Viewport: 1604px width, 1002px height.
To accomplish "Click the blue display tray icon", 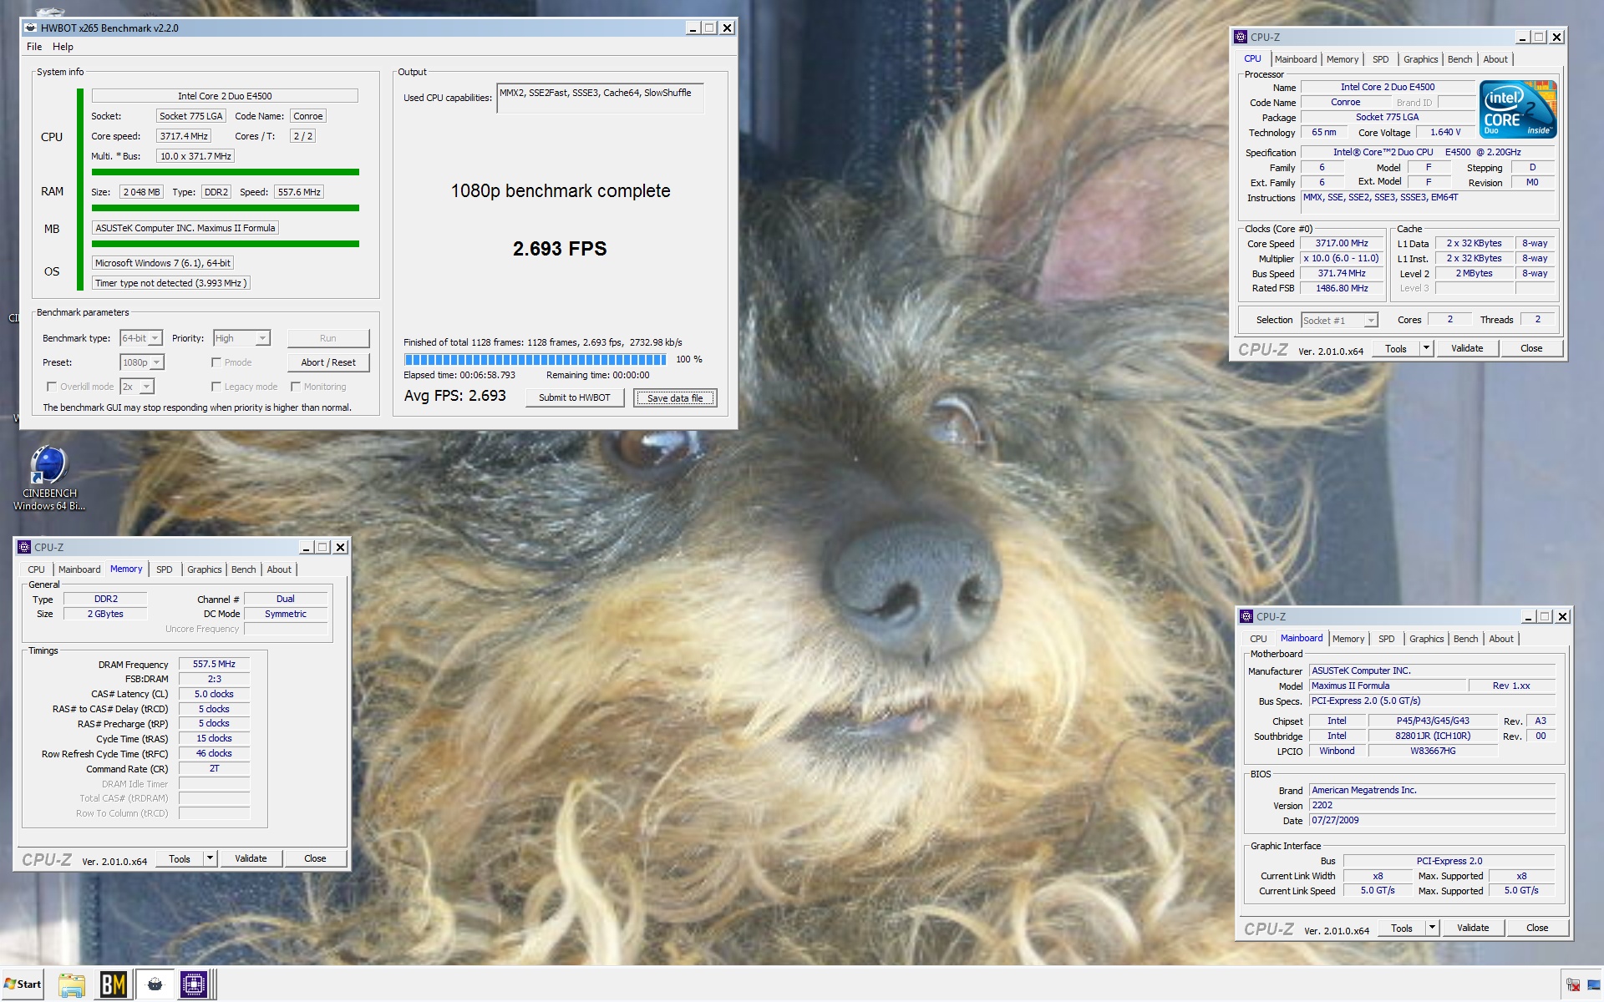I will pyautogui.click(x=1594, y=985).
